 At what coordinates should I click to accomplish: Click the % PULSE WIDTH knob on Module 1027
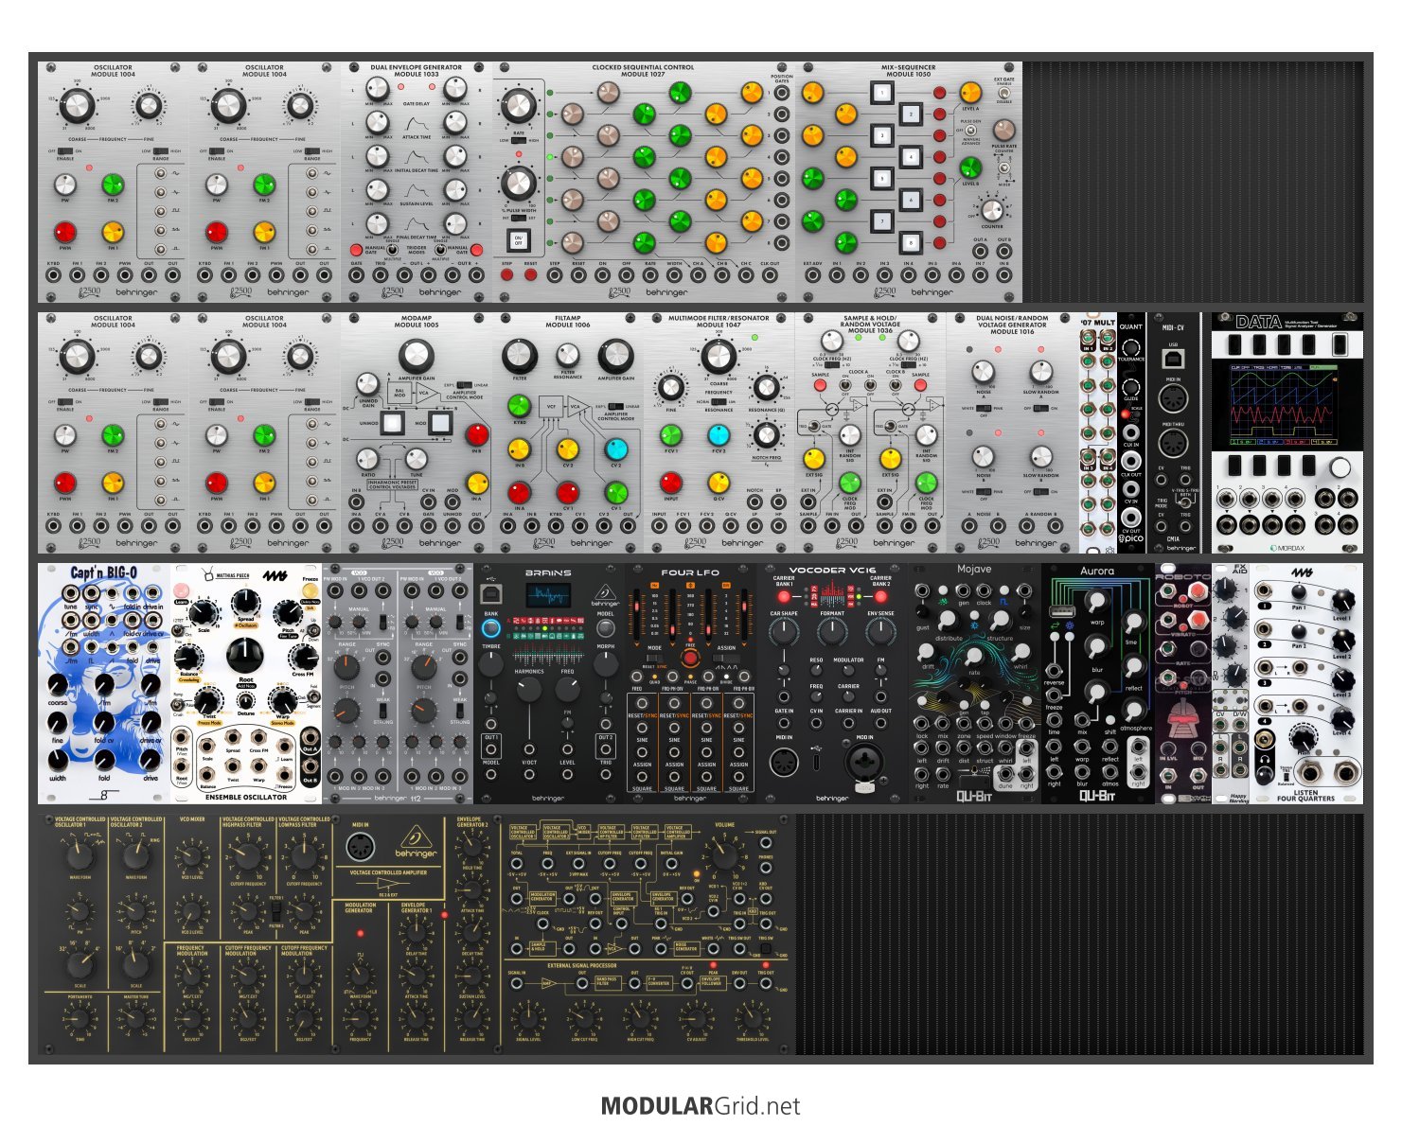pos(518,183)
